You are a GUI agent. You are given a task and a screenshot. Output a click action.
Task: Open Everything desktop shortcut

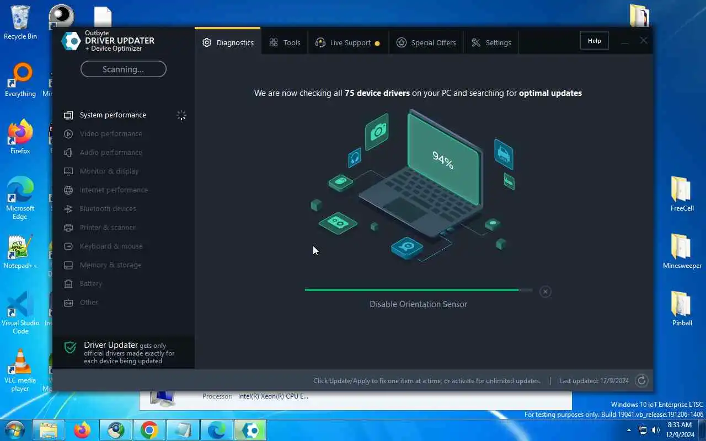click(x=20, y=80)
